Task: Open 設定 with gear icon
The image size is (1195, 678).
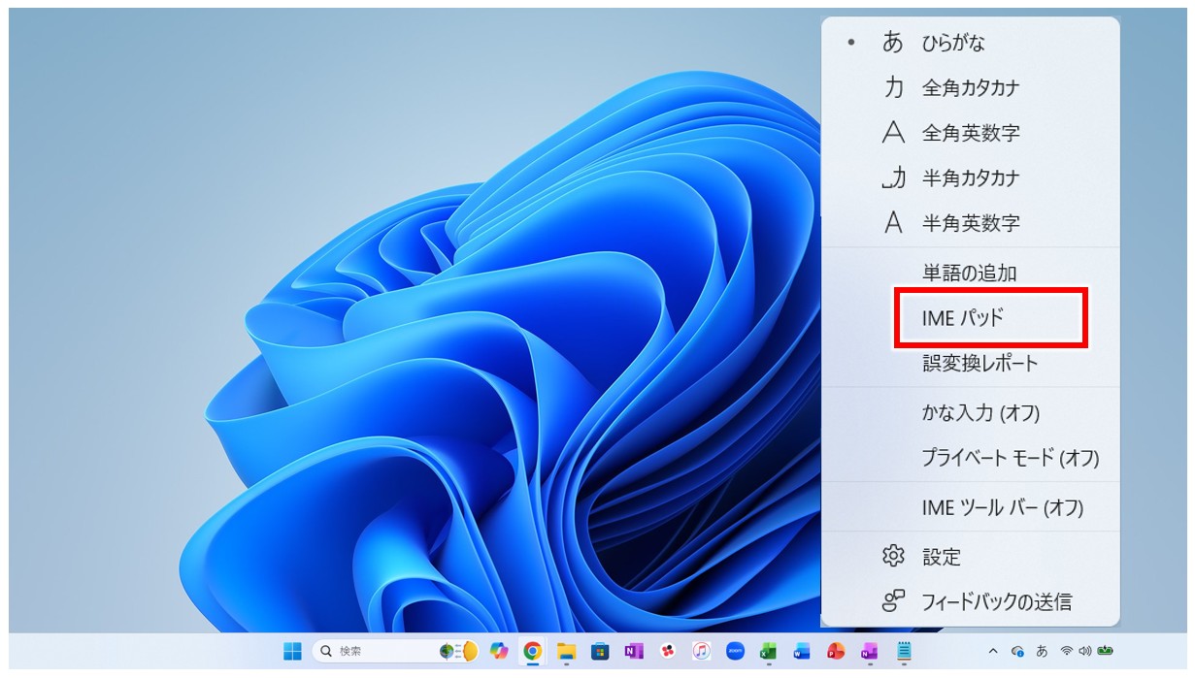Action: tap(970, 557)
